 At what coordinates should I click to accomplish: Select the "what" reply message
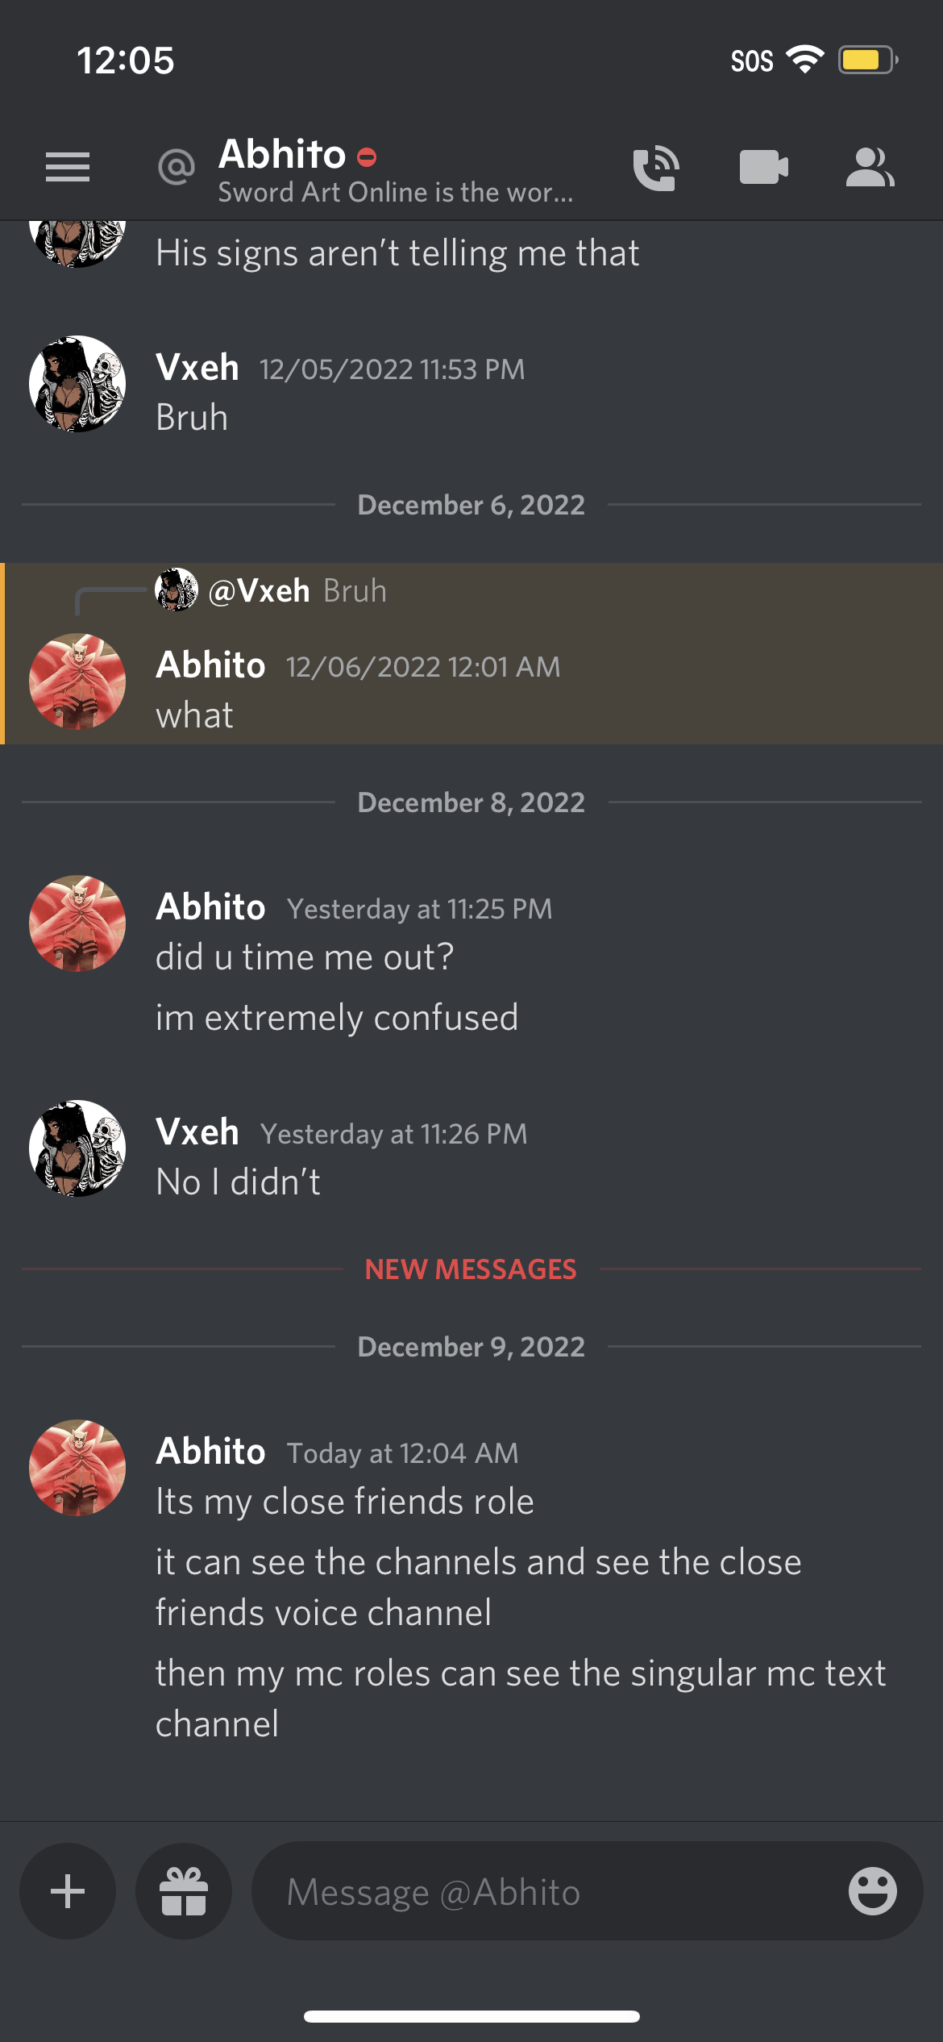coord(194,715)
